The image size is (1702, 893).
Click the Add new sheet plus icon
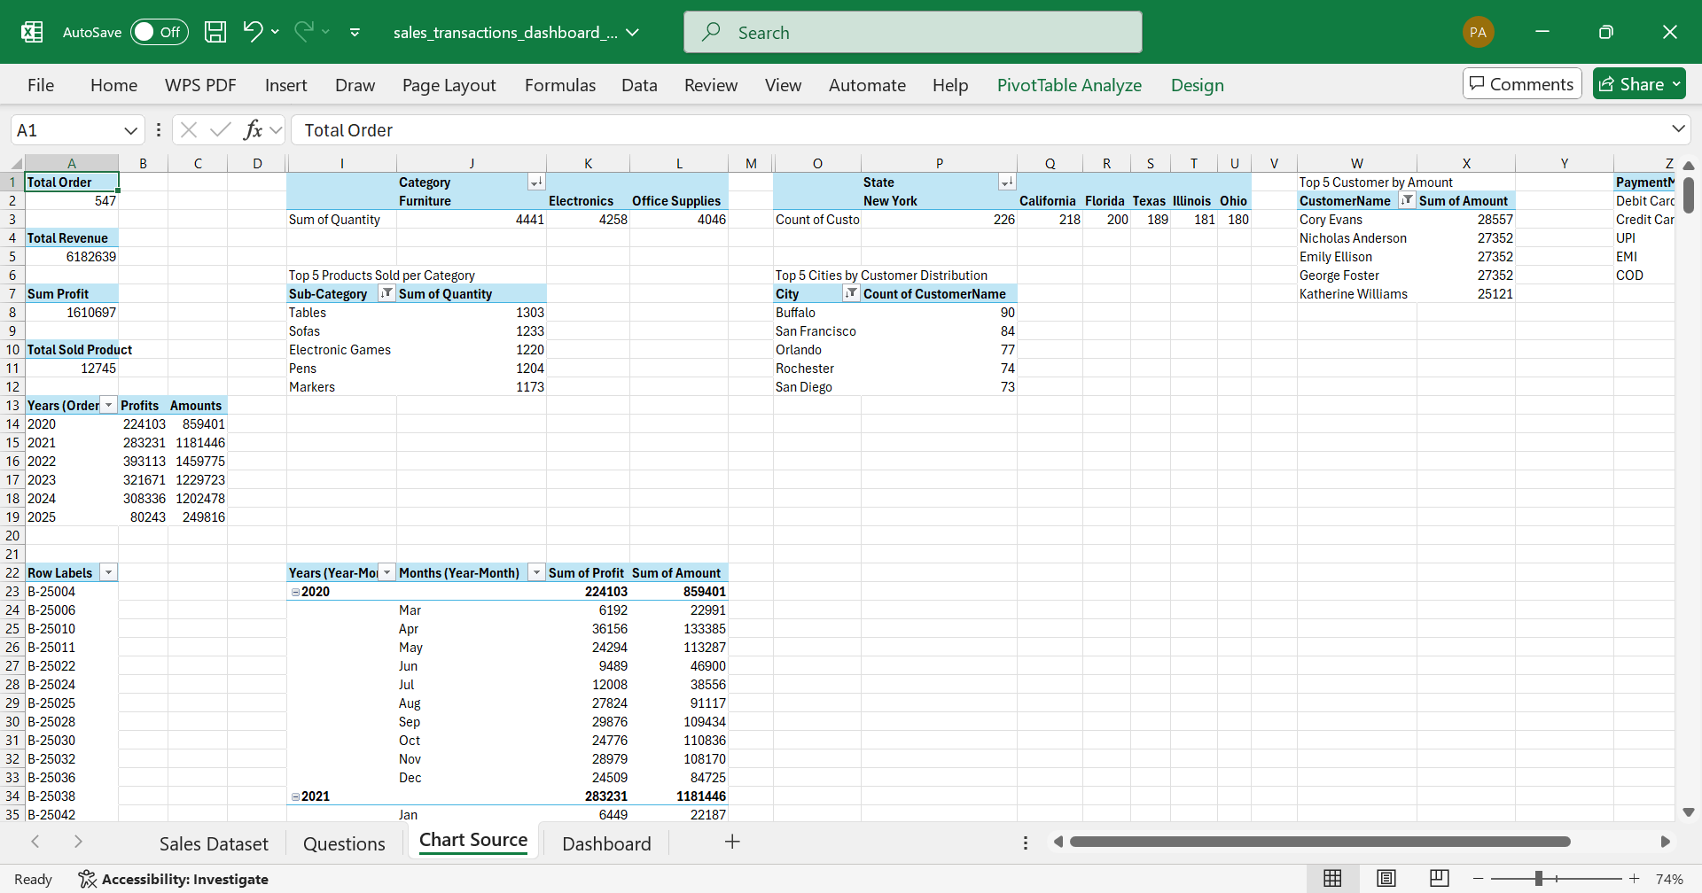732,843
